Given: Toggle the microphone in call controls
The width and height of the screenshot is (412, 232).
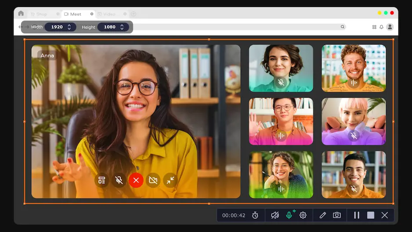Looking at the screenshot, I should (x=119, y=180).
